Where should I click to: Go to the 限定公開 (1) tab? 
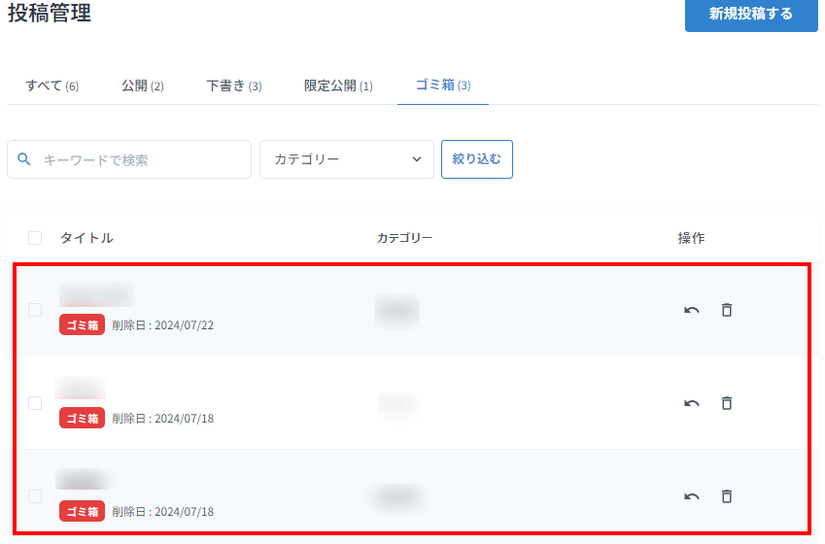tap(338, 85)
